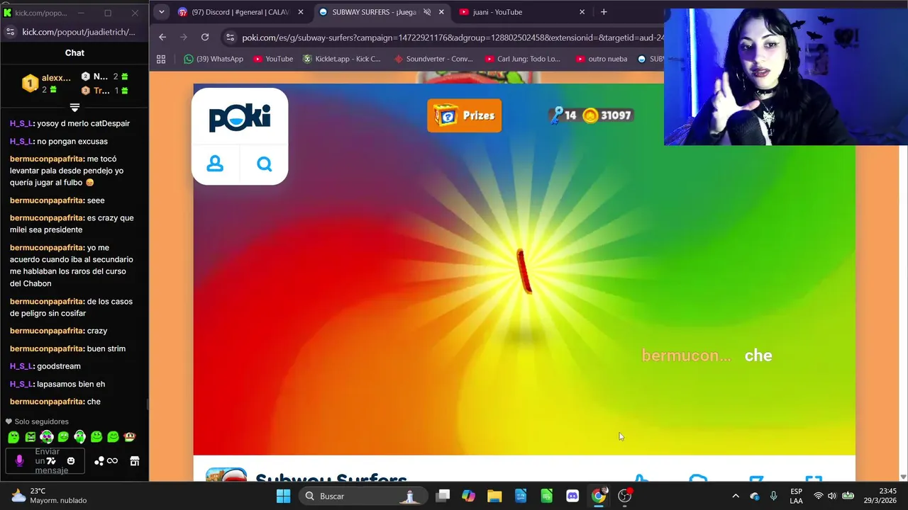Click the three-dots bubbles icon beside chat input

[x=99, y=461]
